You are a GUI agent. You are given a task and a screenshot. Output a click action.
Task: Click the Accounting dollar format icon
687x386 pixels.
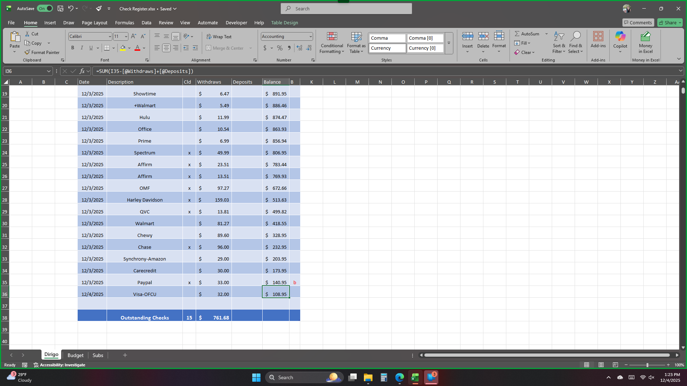tap(265, 48)
